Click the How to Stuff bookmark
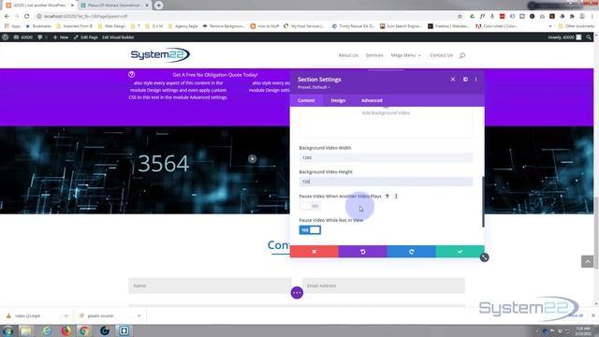The width and height of the screenshot is (599, 337). click(264, 26)
